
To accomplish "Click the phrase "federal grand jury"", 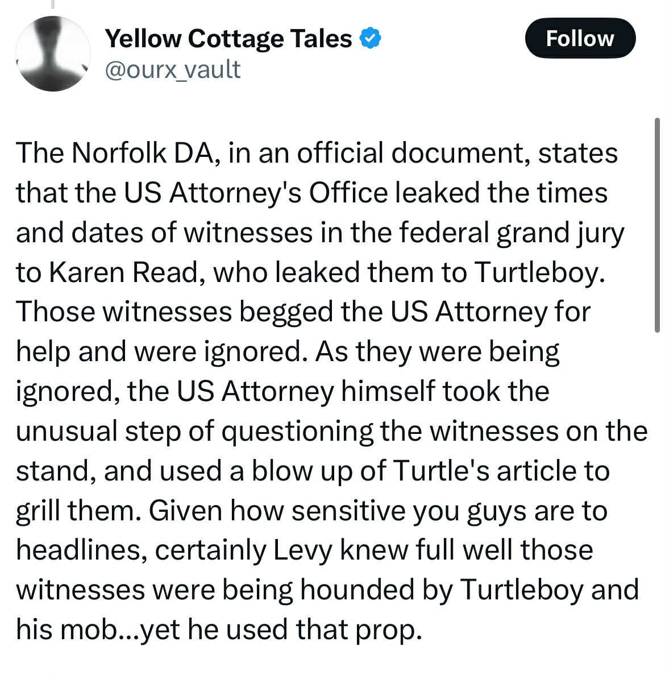I will [512, 234].
